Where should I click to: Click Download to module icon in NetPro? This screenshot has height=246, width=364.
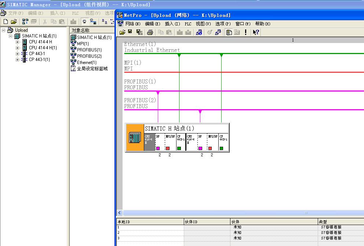click(180, 32)
